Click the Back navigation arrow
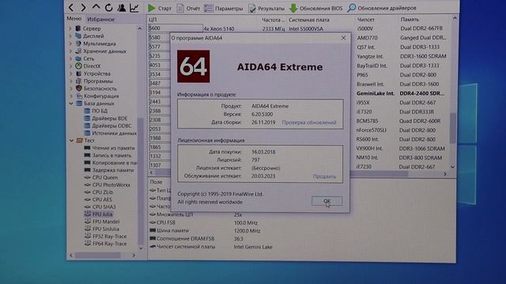Viewport: 506px width, 284px height. (71, 7)
